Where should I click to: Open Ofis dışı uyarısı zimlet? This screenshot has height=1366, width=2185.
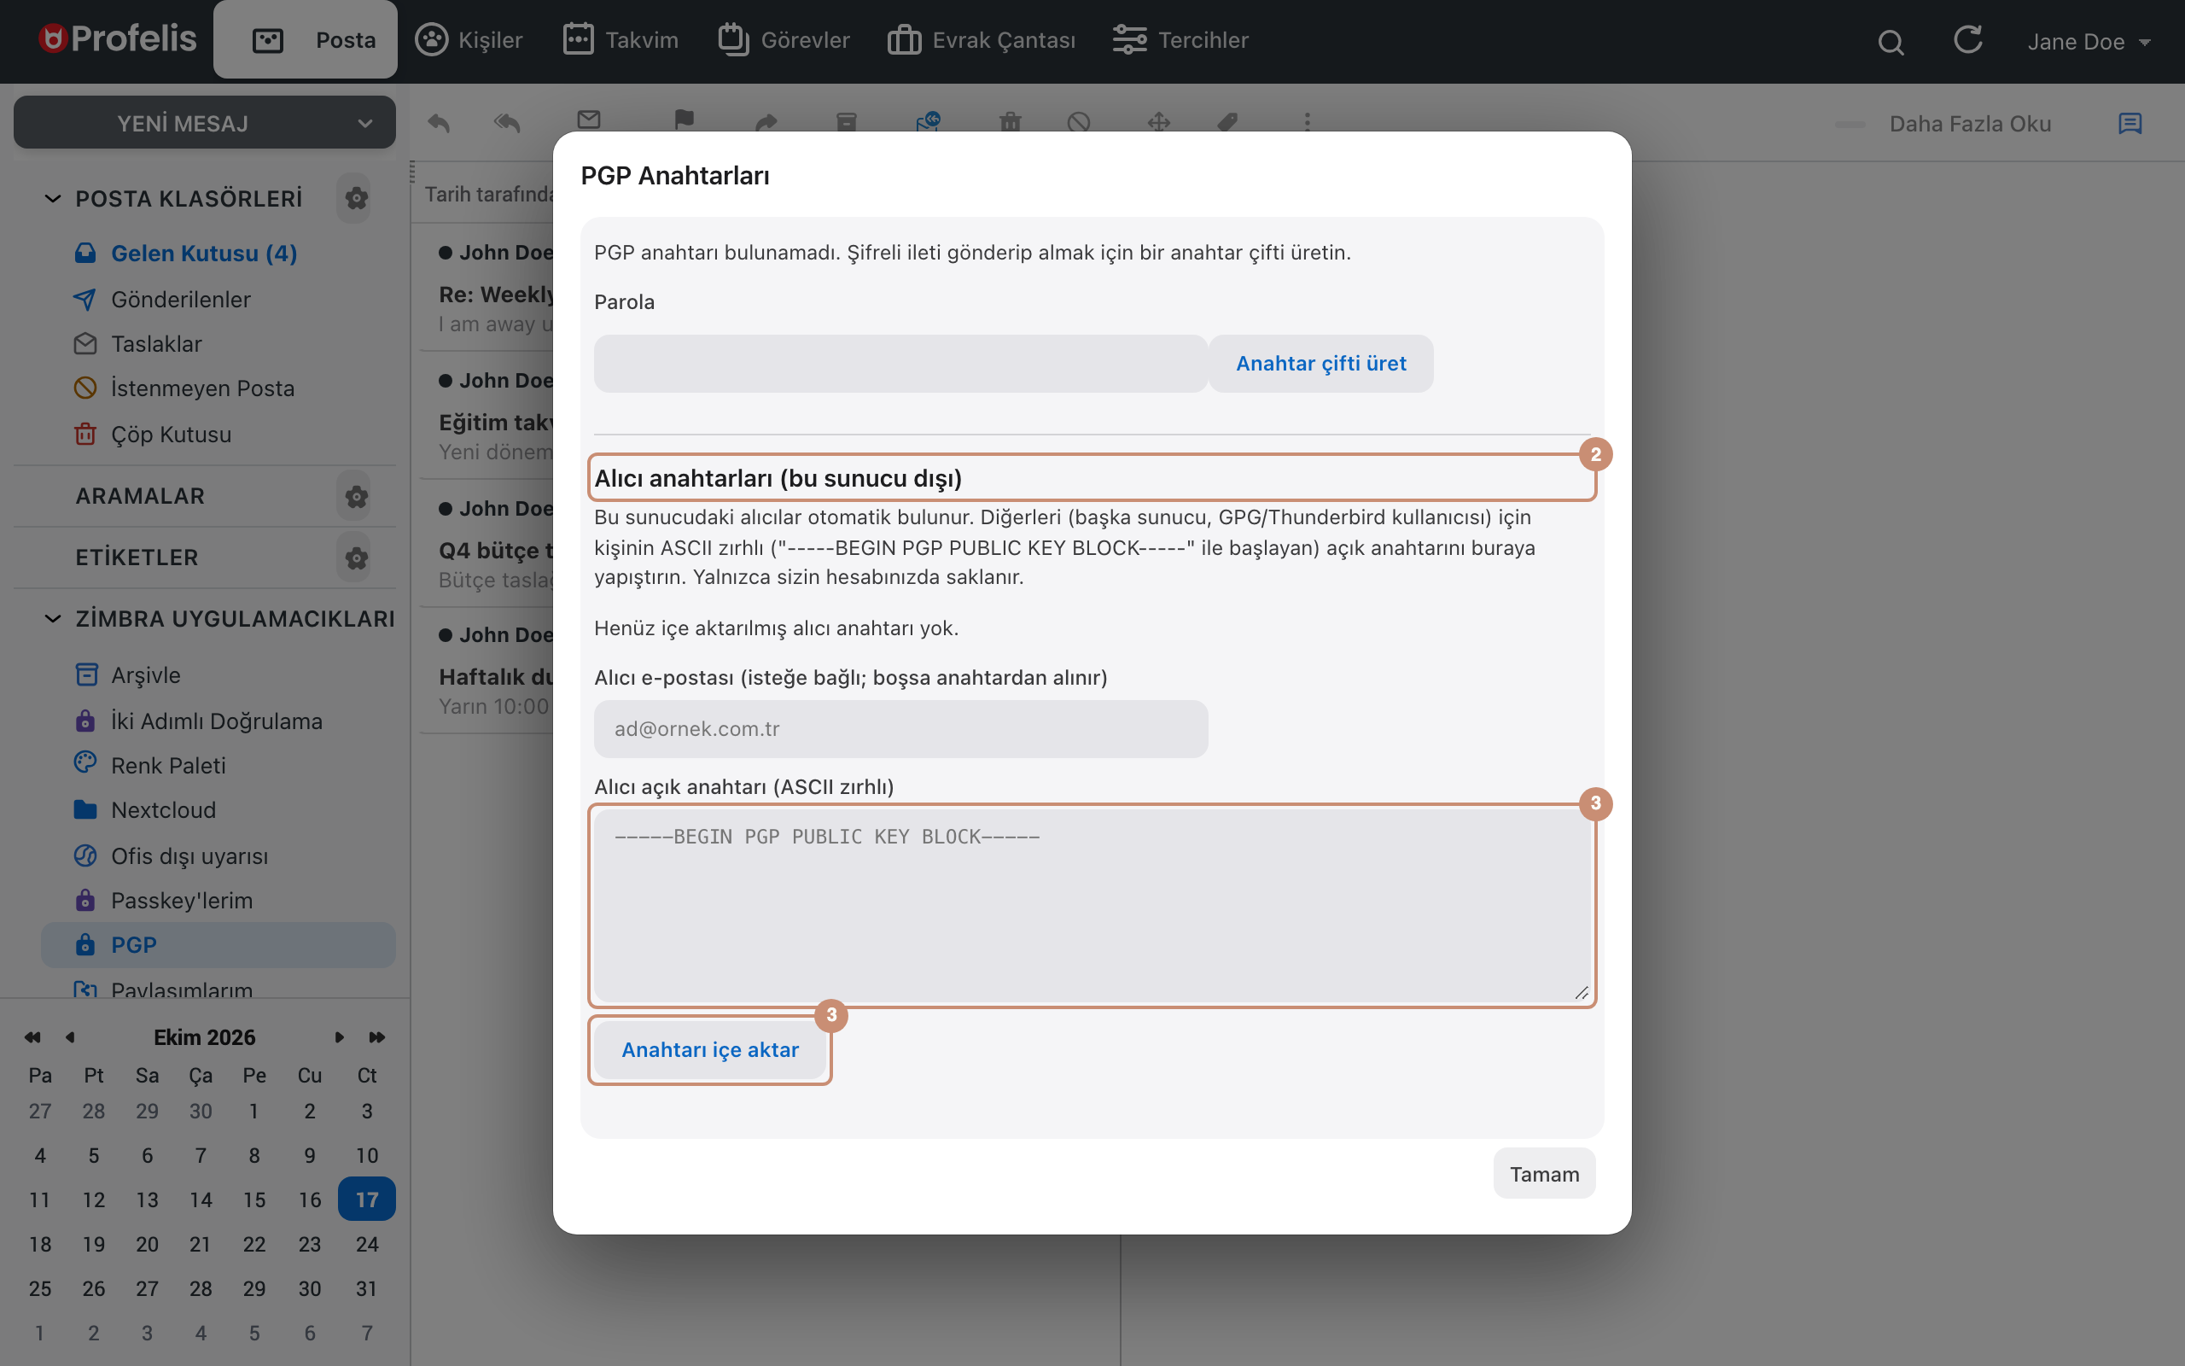click(189, 855)
